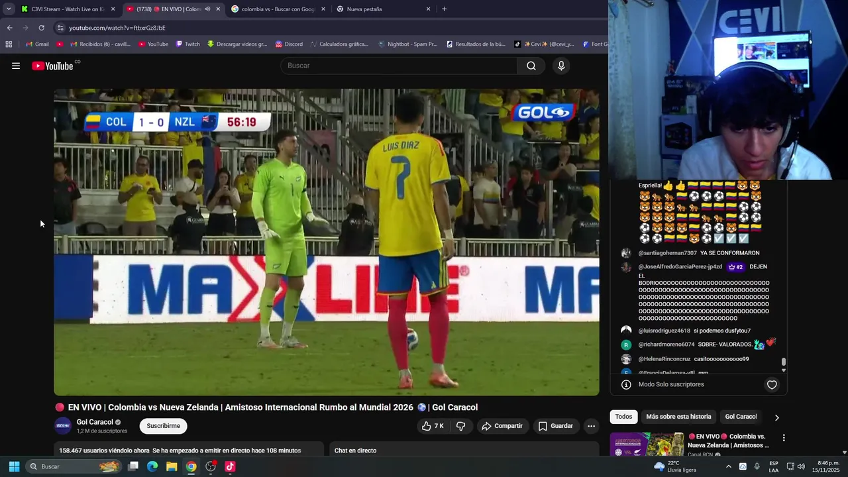Screen dimensions: 848x477
Task: Open the Descargar videos bookmark
Action: [237, 44]
